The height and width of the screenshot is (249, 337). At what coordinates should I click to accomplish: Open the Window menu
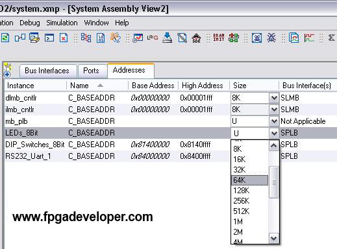96,23
